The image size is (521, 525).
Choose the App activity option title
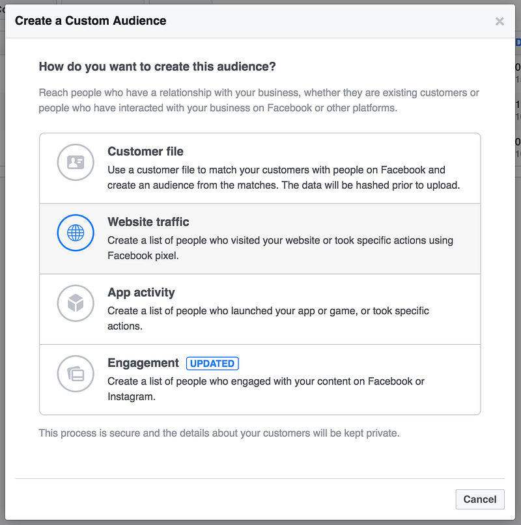click(141, 293)
